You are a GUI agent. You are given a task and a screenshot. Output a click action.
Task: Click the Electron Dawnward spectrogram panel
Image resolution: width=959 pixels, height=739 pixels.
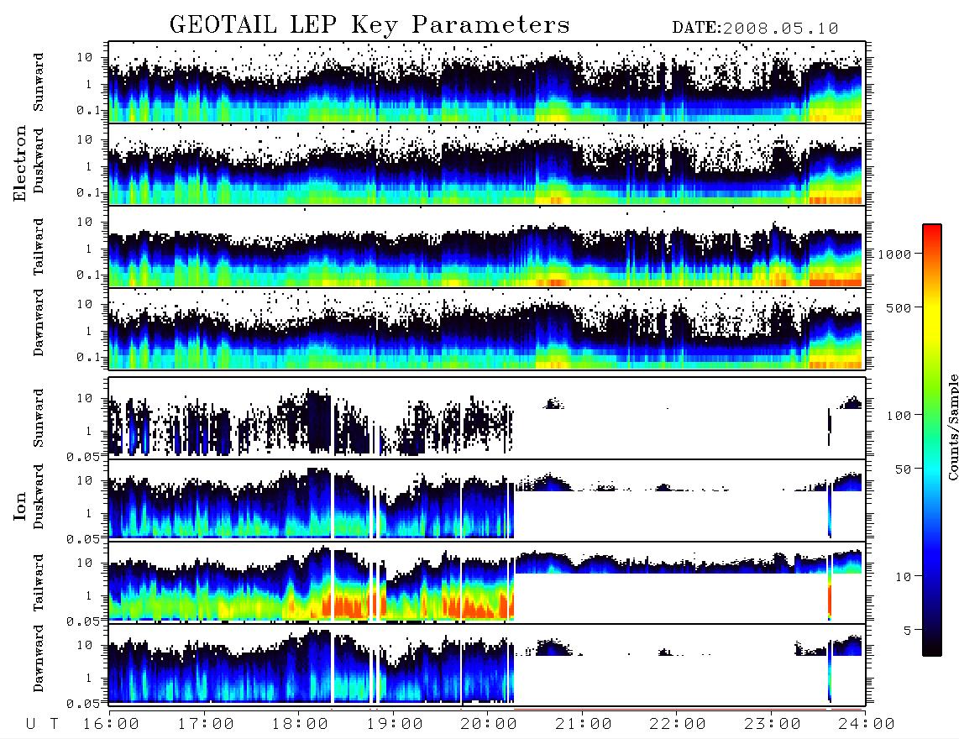point(487,328)
